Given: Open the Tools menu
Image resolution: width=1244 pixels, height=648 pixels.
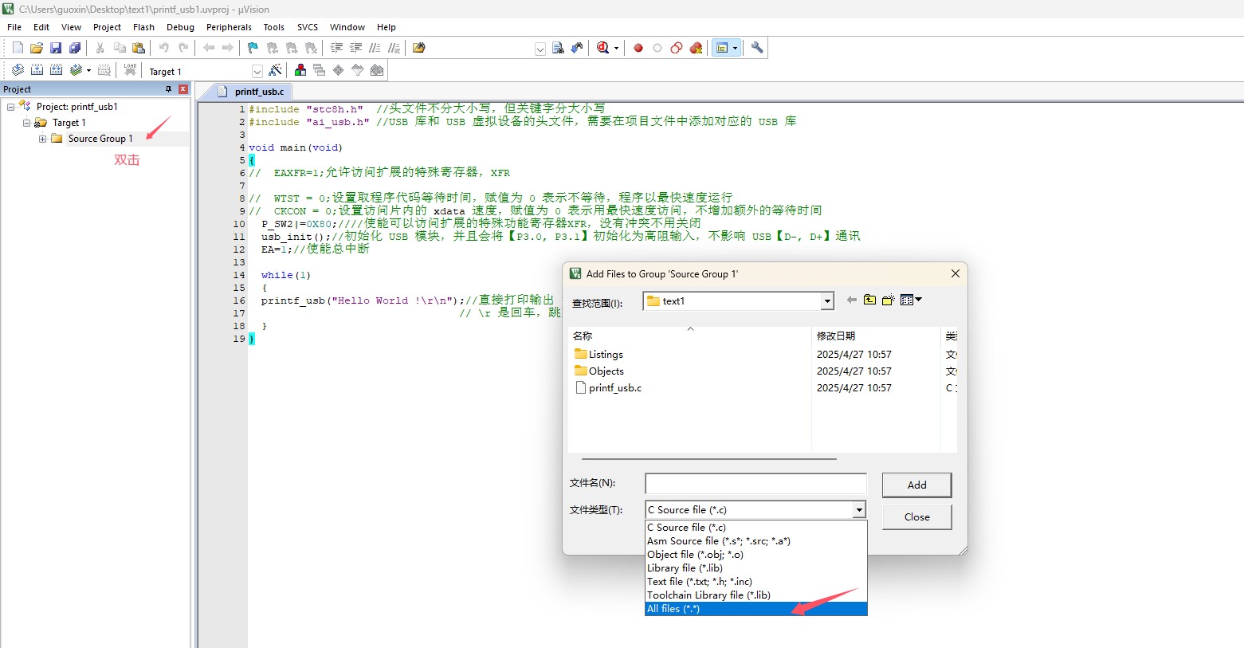Looking at the screenshot, I should 273,27.
